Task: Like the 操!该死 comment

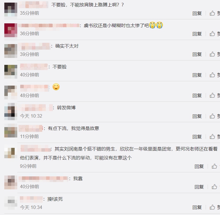Action: [x=212, y=207]
